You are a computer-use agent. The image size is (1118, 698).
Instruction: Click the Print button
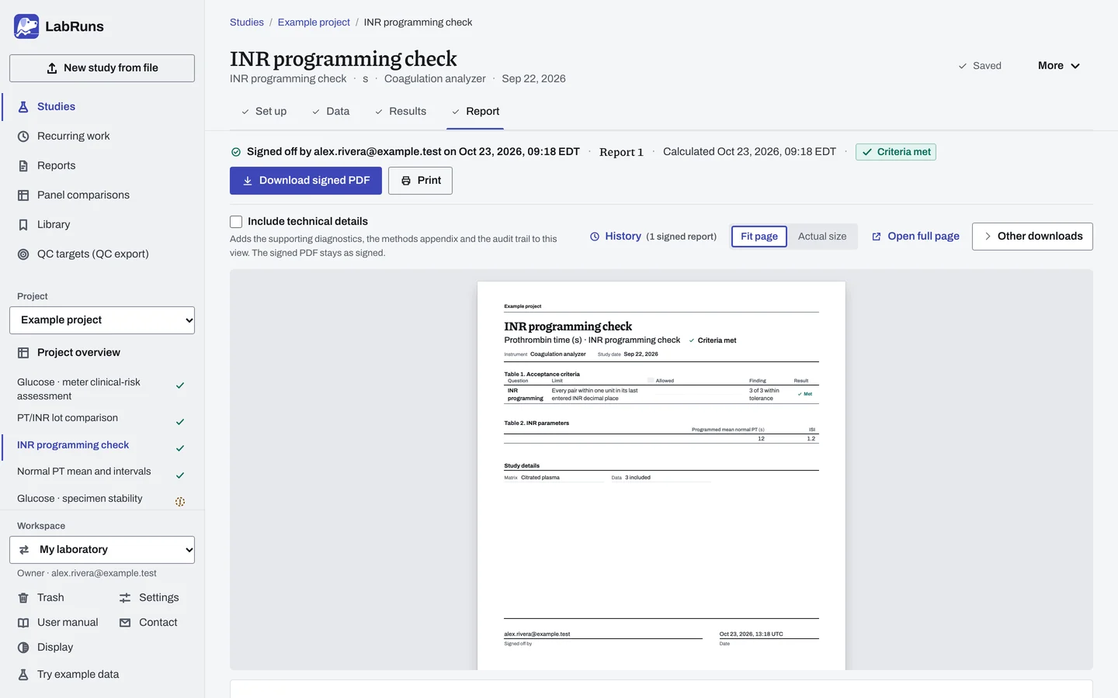tap(421, 181)
